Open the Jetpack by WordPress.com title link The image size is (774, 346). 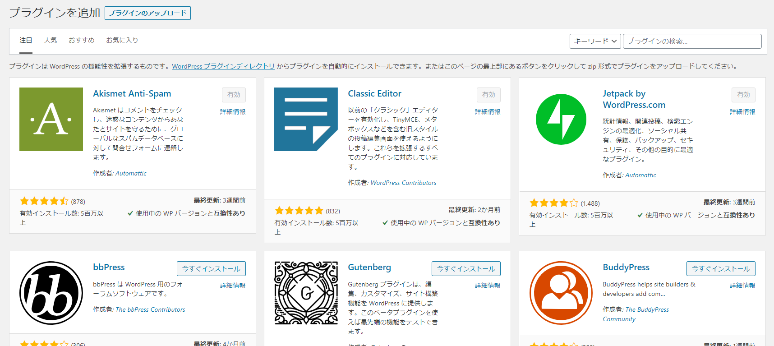(634, 99)
